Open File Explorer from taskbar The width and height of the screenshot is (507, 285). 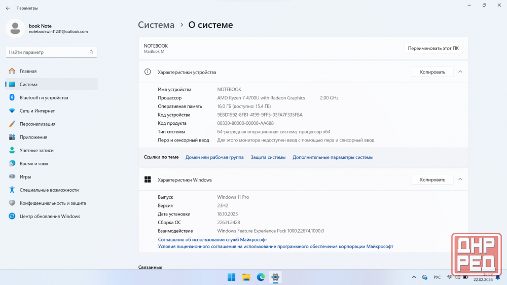point(246,277)
